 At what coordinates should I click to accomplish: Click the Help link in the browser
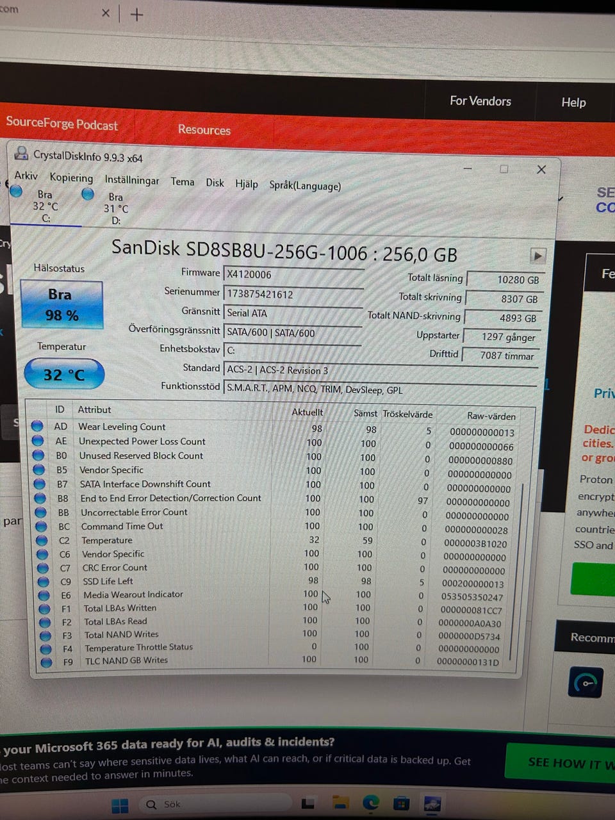coord(573,102)
